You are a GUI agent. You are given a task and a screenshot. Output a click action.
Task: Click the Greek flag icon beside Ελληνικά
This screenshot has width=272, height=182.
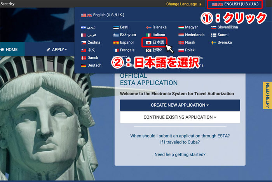pos(116,35)
